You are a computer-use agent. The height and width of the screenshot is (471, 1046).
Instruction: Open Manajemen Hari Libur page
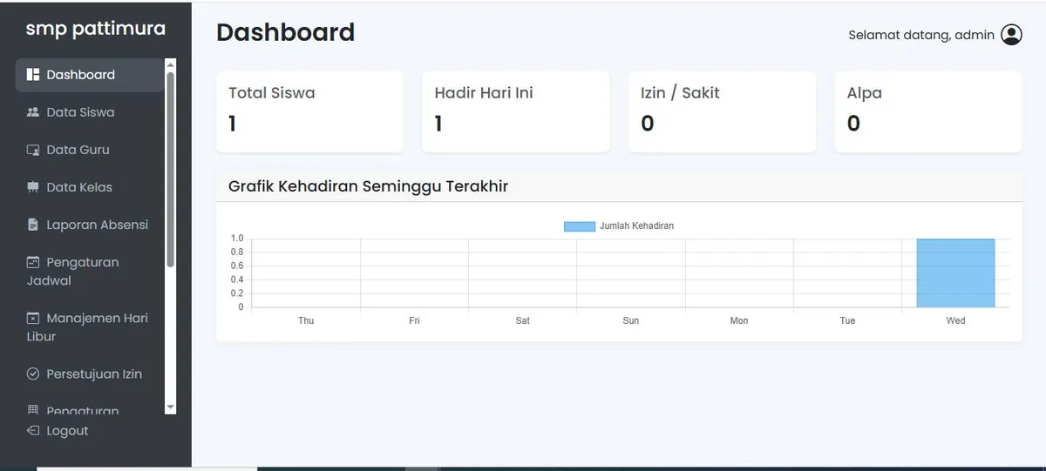[90, 327]
